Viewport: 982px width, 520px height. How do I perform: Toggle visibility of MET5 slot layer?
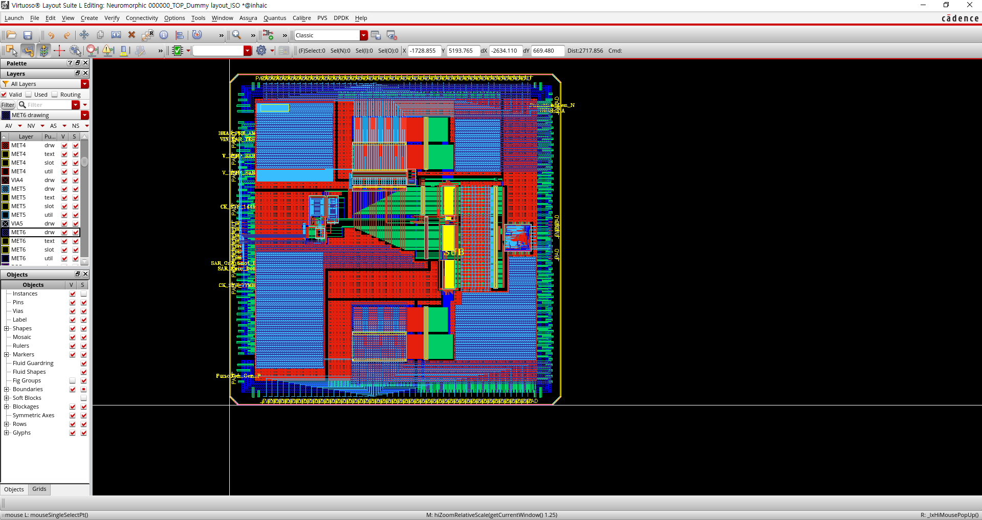tap(64, 206)
